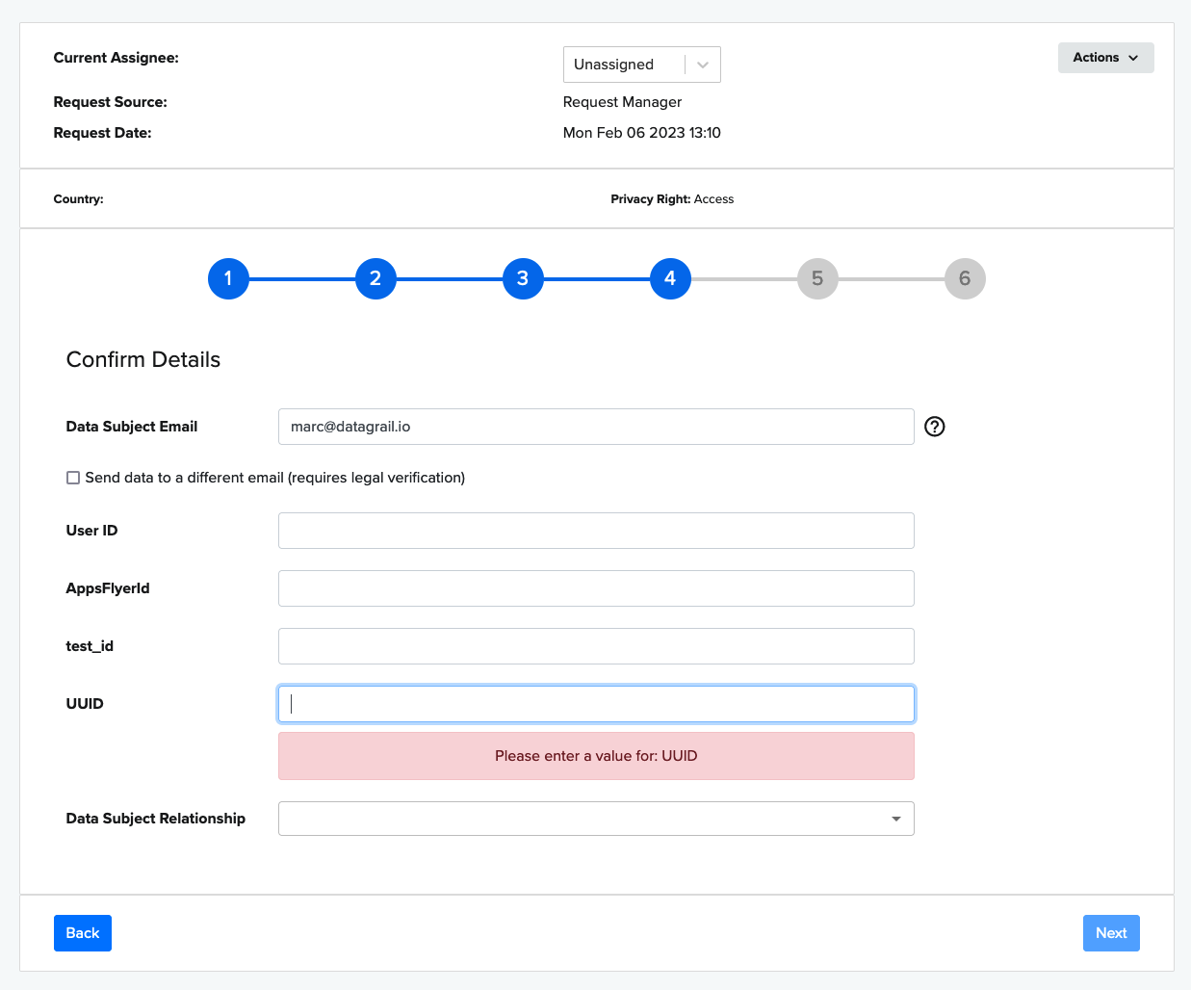Click into the AppsFlyerId field
The height and width of the screenshot is (990, 1191).
click(596, 588)
